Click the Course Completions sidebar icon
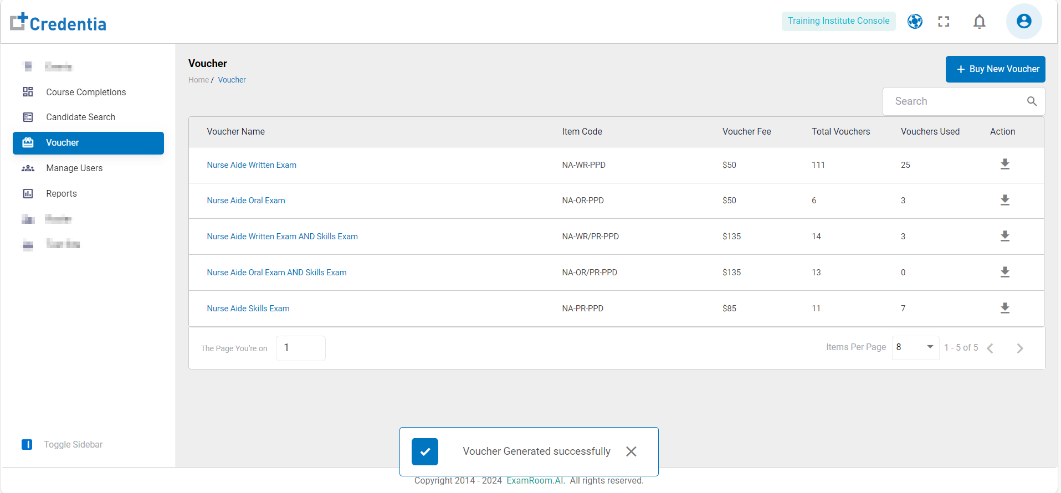Screen dimensions: 1061x493 click(x=28, y=92)
